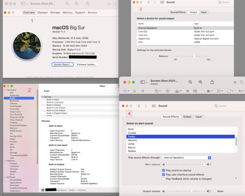The width and height of the screenshot is (245, 196).
Task: Open line style dropdown in markup toolbar
Action: (210, 91)
